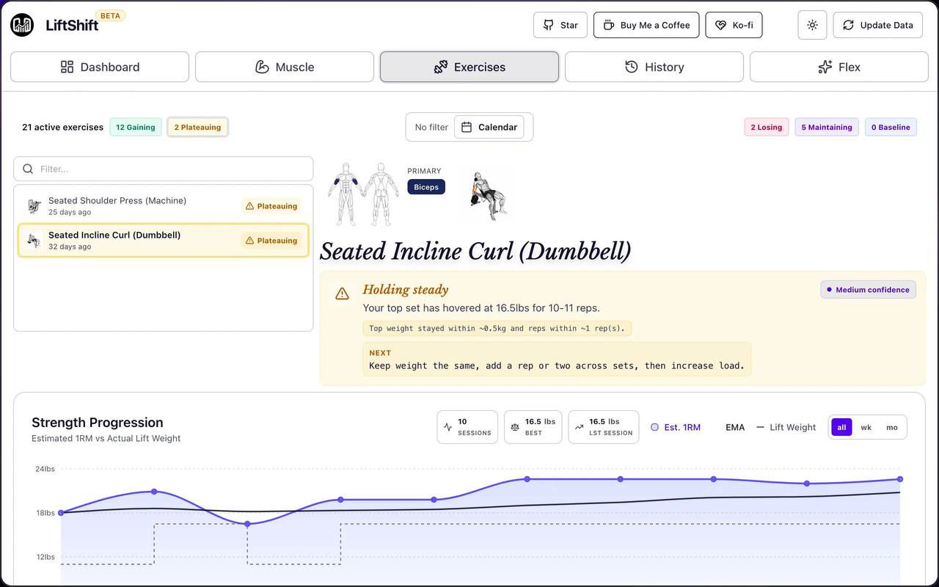
Task: Toggle the Est. 1RM chart series
Action: click(676, 427)
